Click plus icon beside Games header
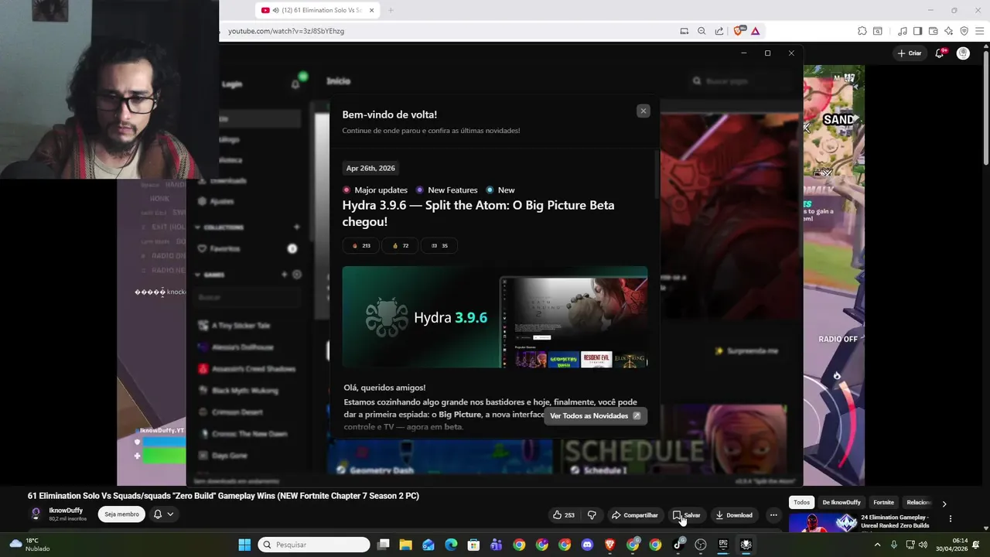The width and height of the screenshot is (990, 557). pyautogui.click(x=284, y=275)
